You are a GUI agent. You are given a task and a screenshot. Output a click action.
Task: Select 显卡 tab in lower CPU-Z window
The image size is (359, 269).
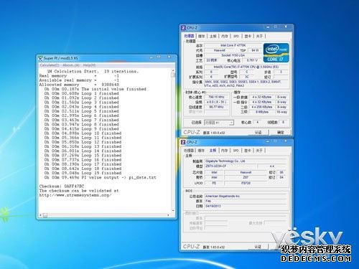tap(248, 151)
